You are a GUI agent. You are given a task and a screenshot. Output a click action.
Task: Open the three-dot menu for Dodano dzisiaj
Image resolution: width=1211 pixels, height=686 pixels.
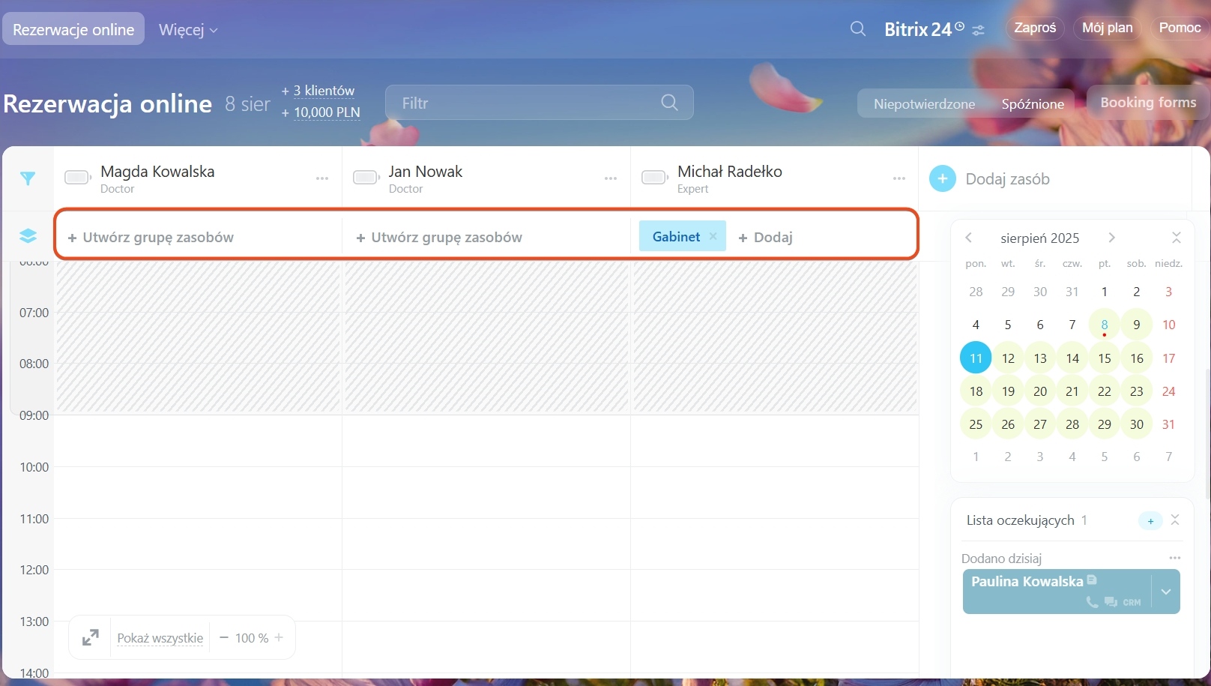[x=1175, y=558]
